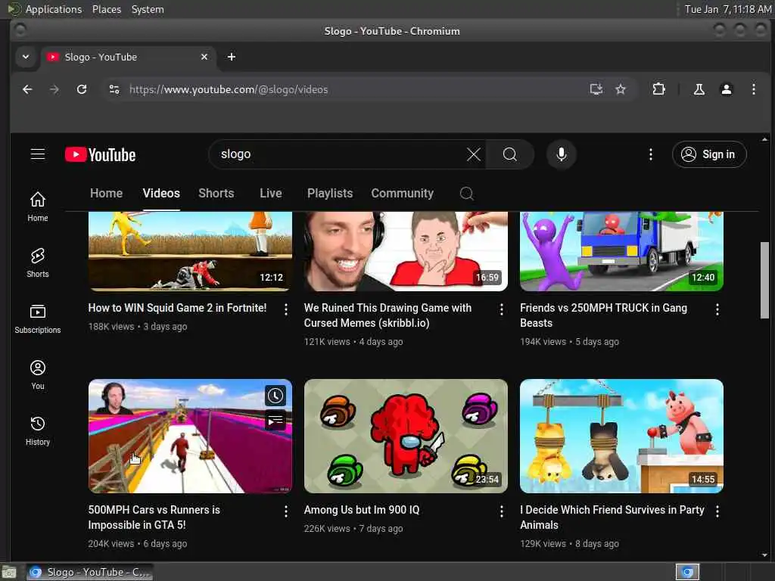The image size is (775, 581).
Task: Open Friends vs 250MPH TRUCK title link
Action: point(603,315)
